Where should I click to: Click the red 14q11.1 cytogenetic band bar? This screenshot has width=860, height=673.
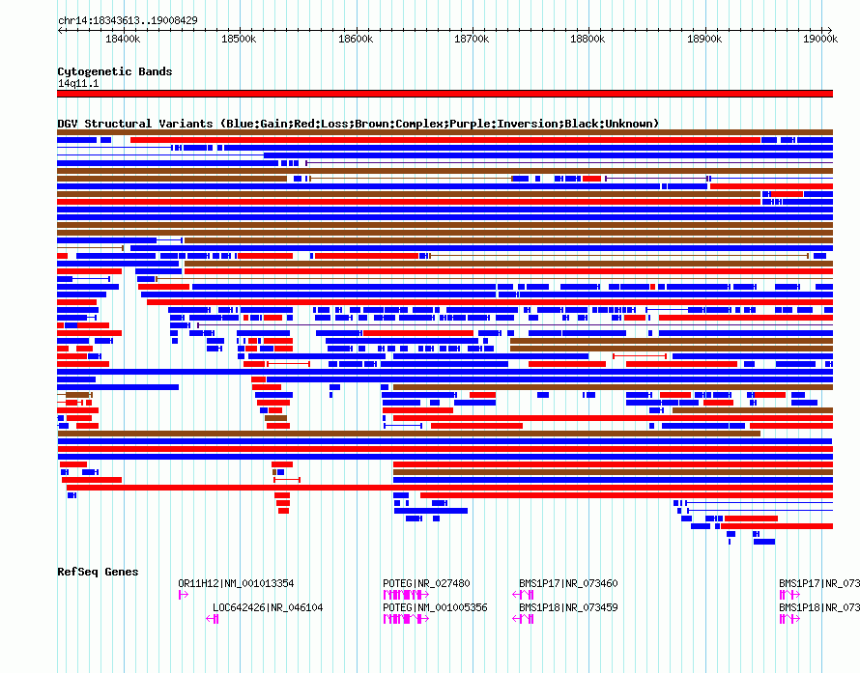tap(444, 94)
